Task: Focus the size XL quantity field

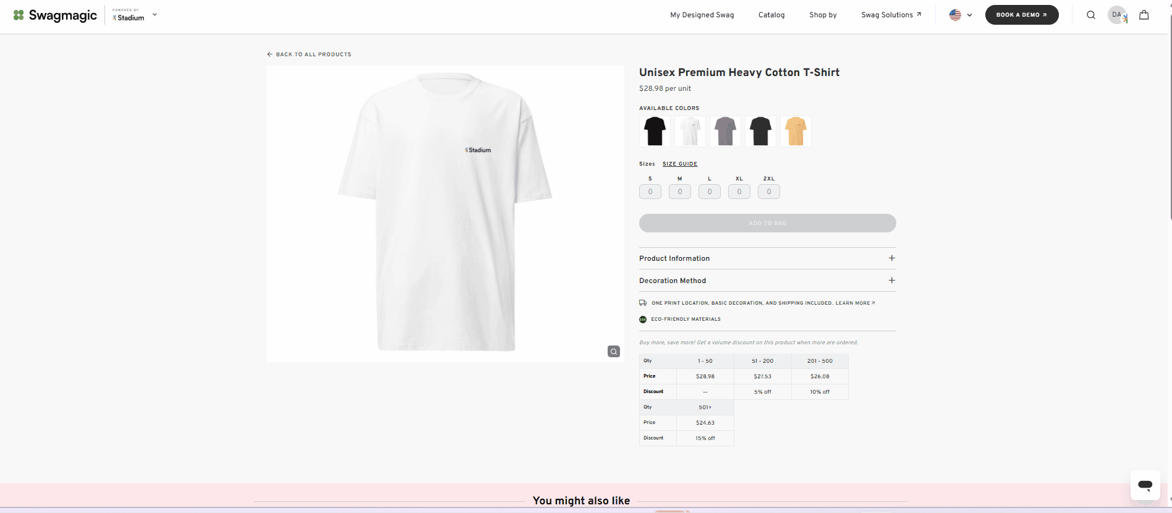Action: pyautogui.click(x=739, y=192)
